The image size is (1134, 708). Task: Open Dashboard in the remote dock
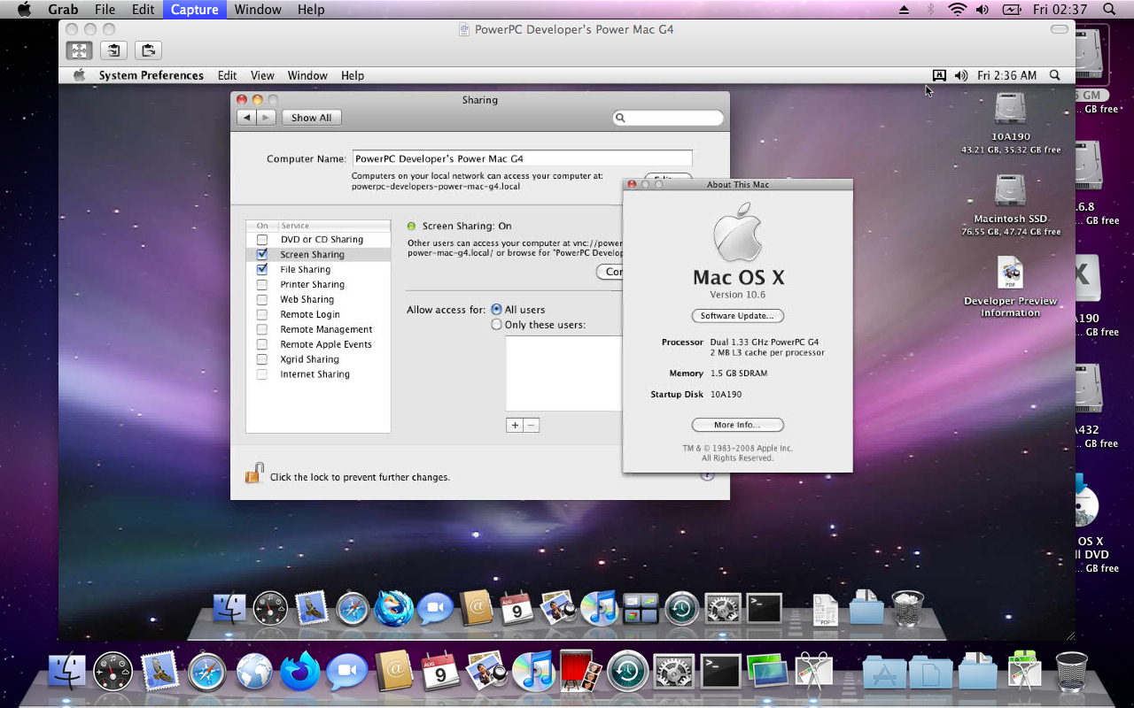270,609
